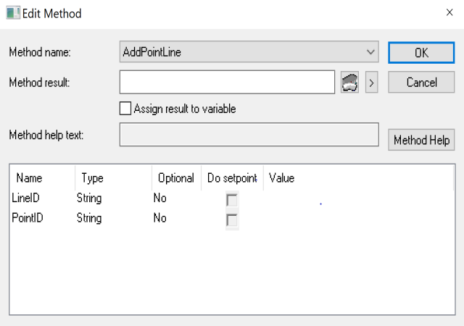Click the Method help text field
Screen dimensions: 464x326
coord(249,135)
